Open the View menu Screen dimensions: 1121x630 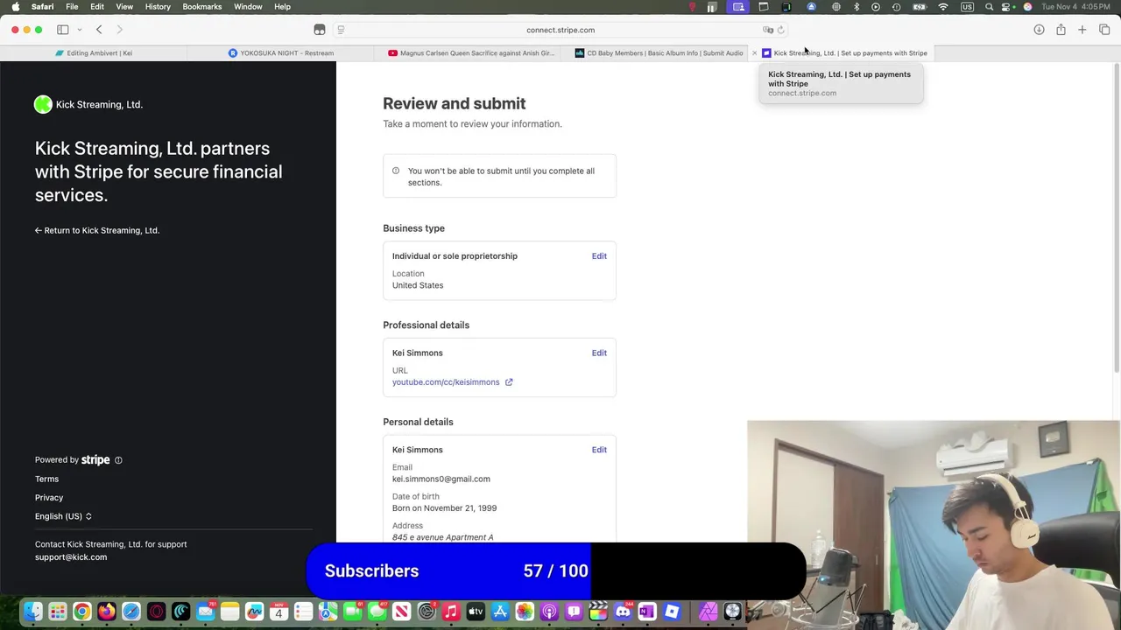pyautogui.click(x=124, y=7)
